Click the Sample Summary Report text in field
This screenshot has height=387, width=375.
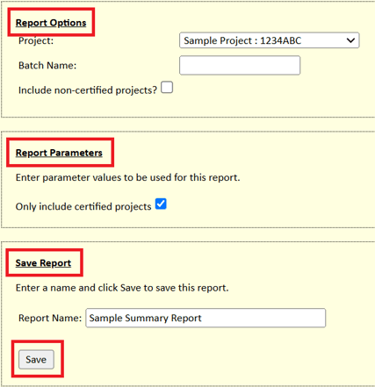click(x=145, y=318)
